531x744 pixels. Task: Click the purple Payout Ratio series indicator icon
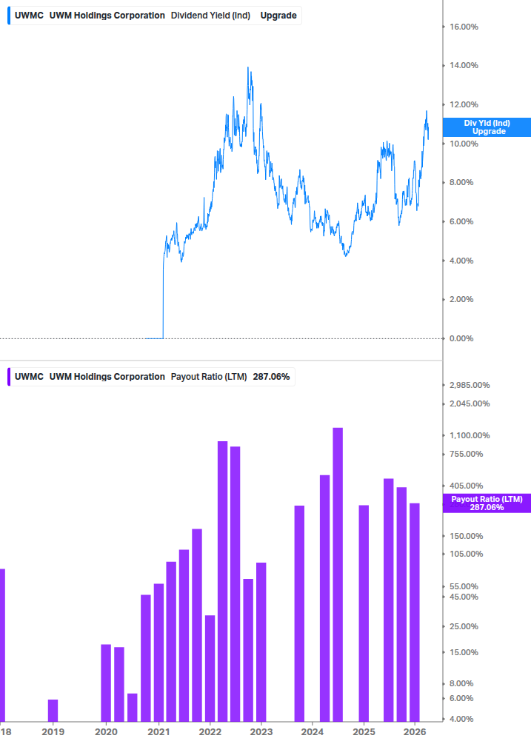(x=8, y=377)
